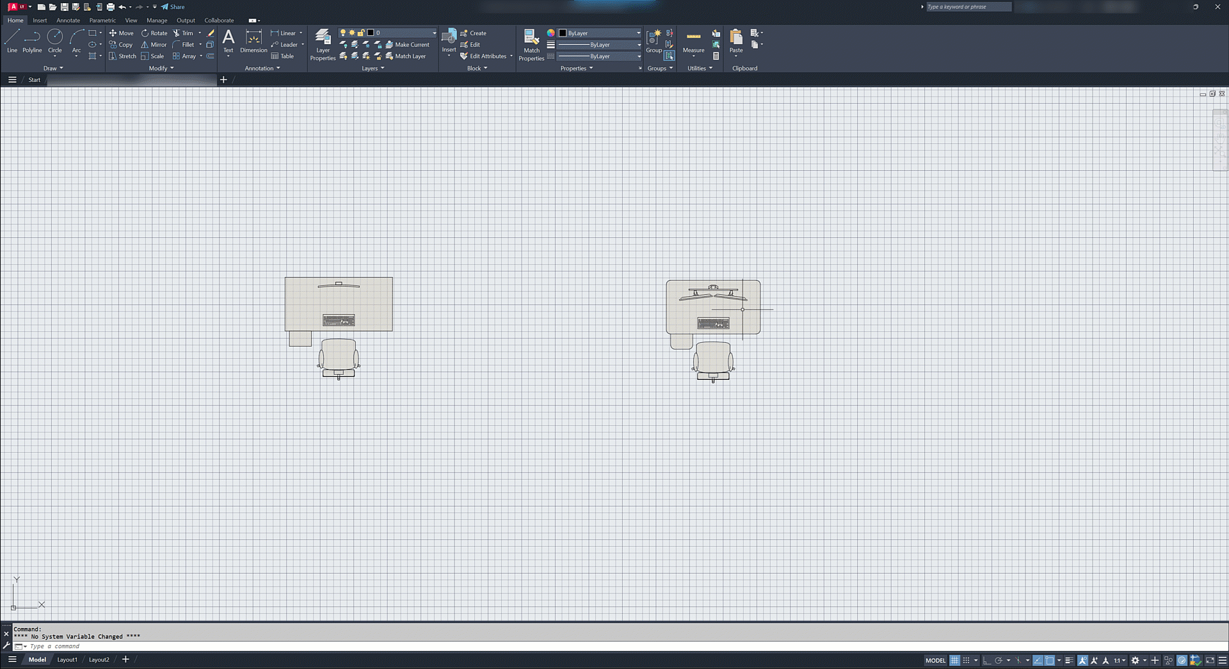
Task: Open the Layout1 tab
Action: point(67,659)
